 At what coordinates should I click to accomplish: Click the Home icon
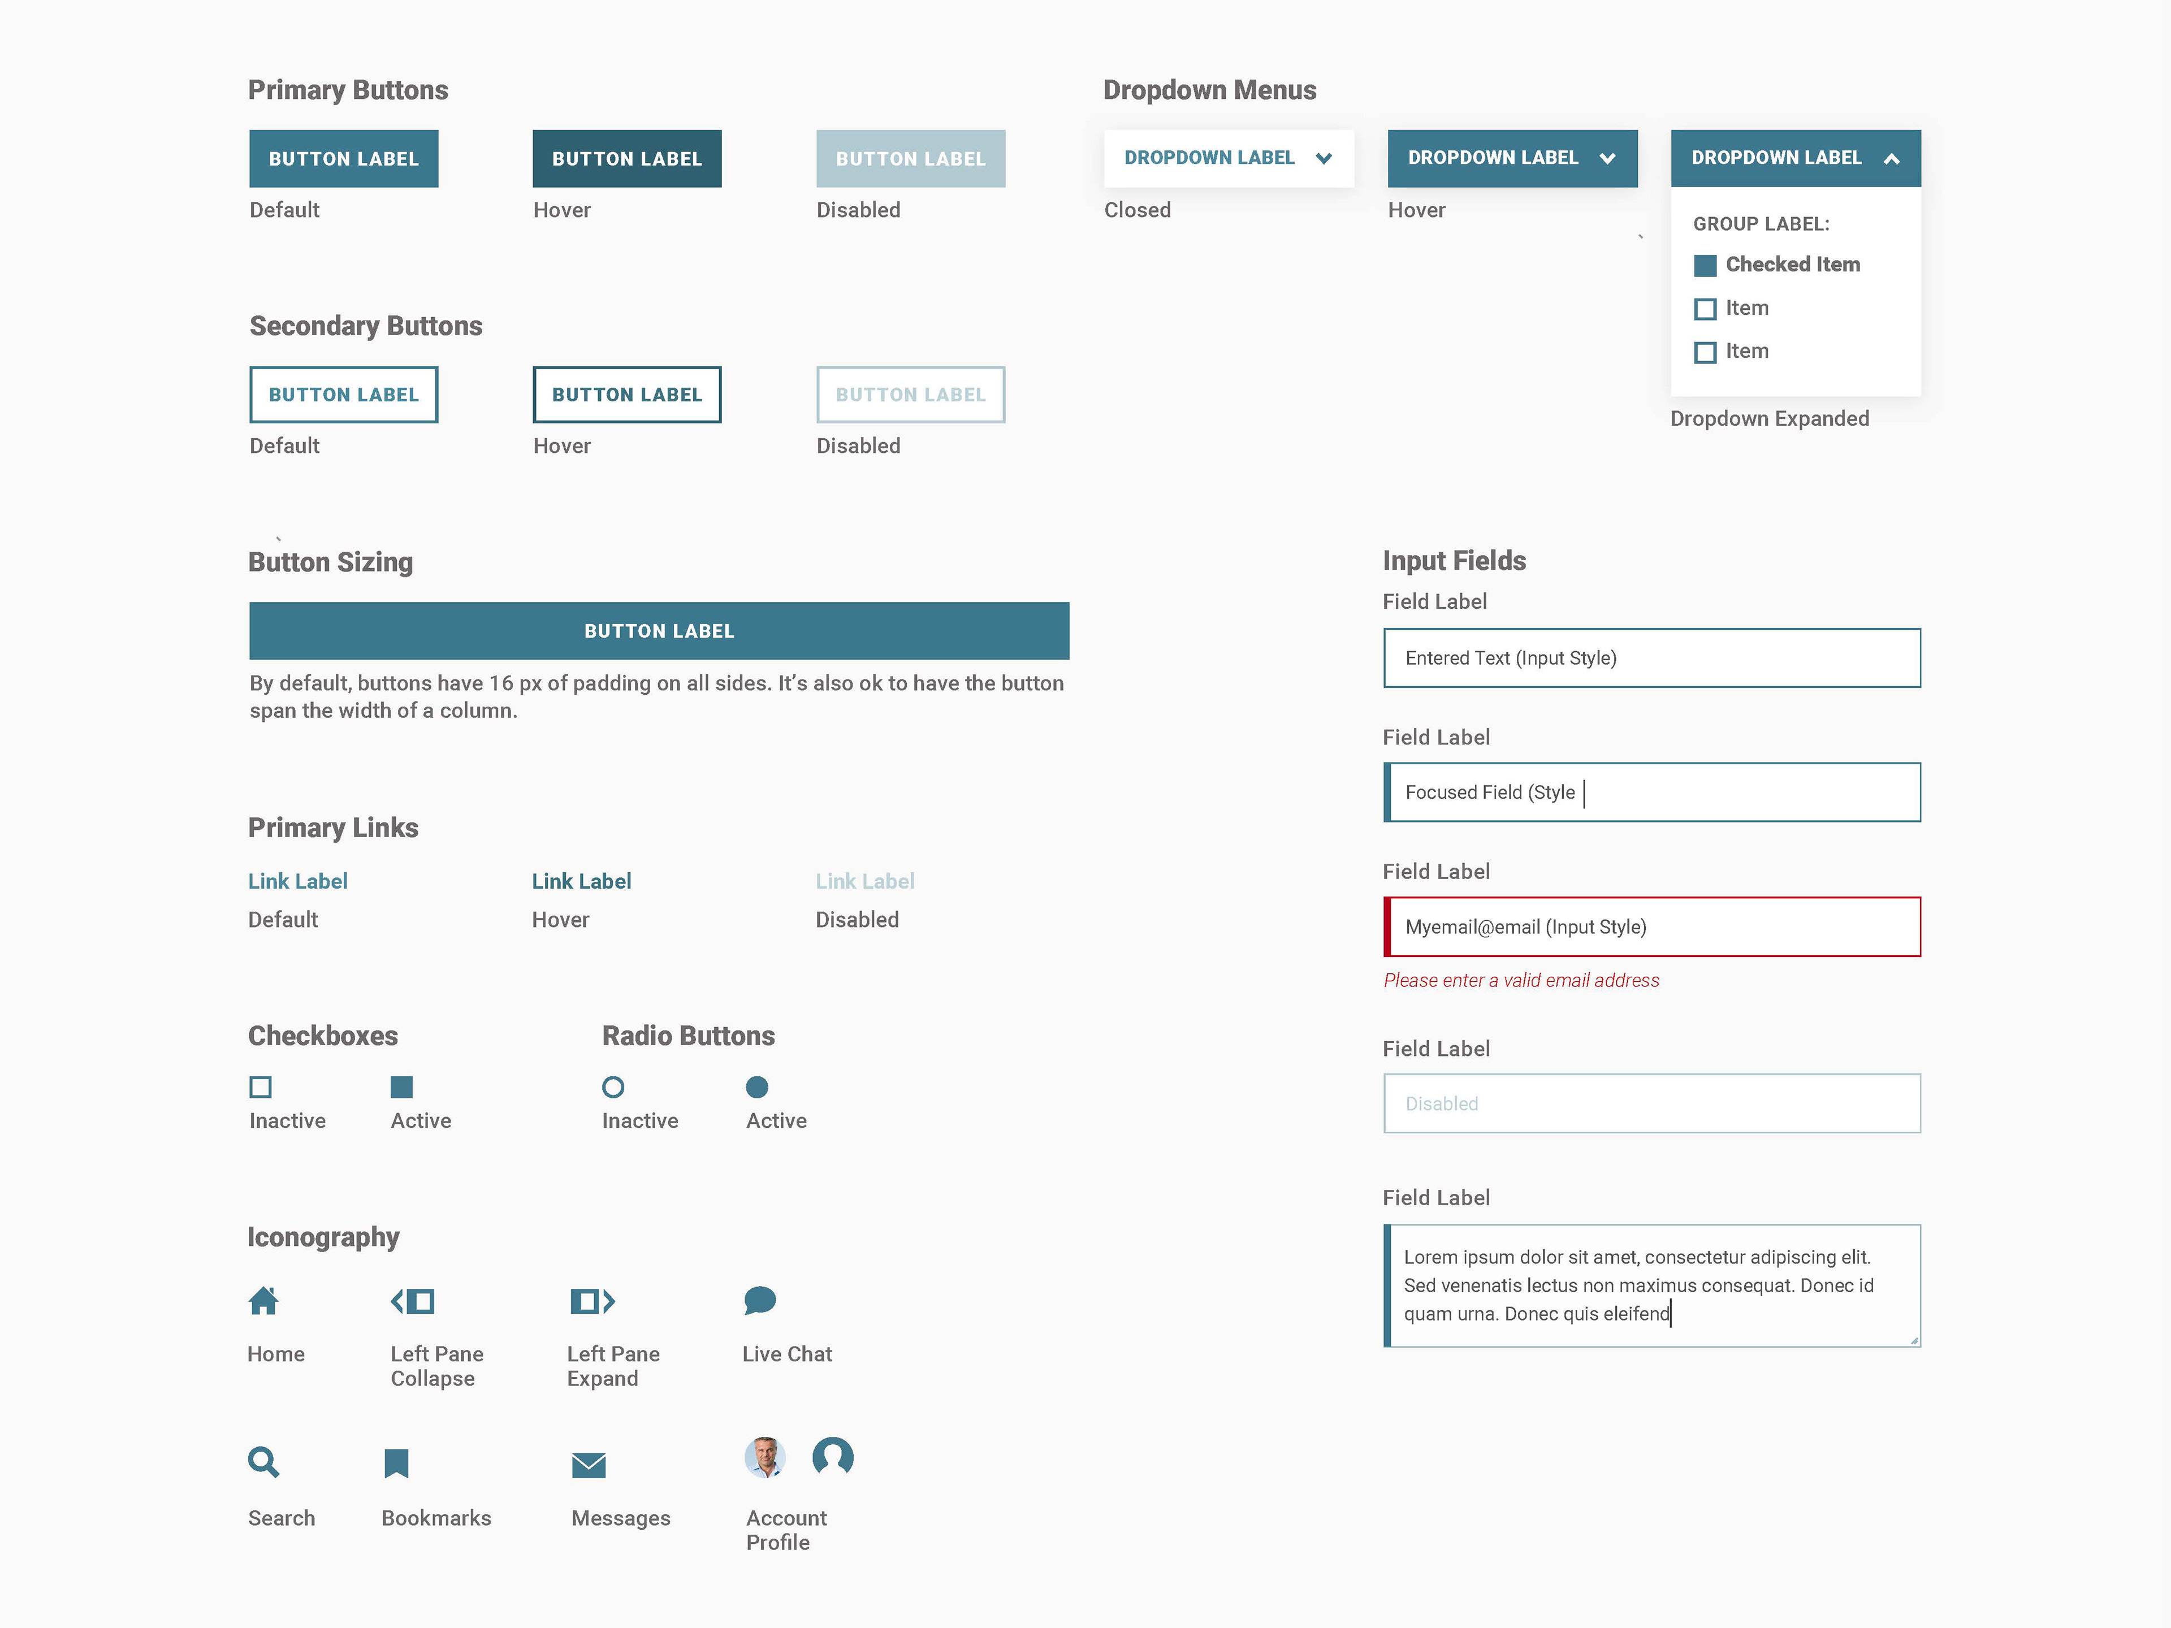pos(263,1301)
